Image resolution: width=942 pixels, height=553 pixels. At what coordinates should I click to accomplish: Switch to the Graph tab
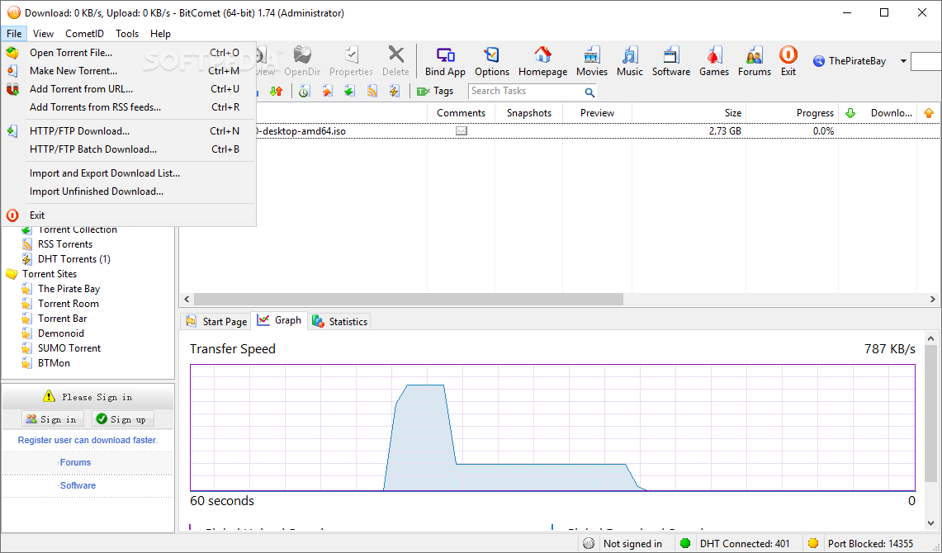[x=279, y=320]
